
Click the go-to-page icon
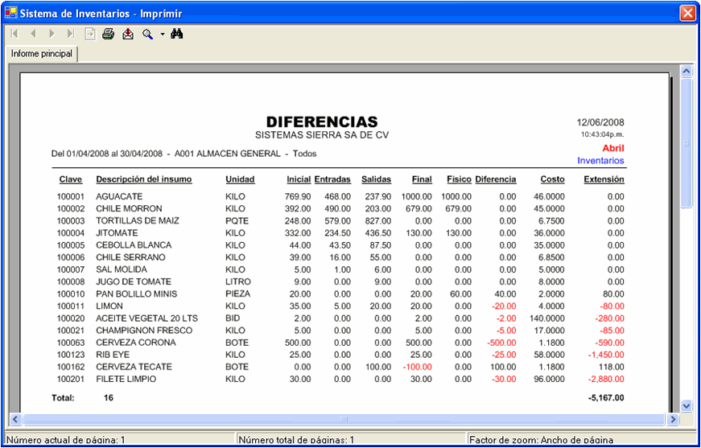pos(90,34)
